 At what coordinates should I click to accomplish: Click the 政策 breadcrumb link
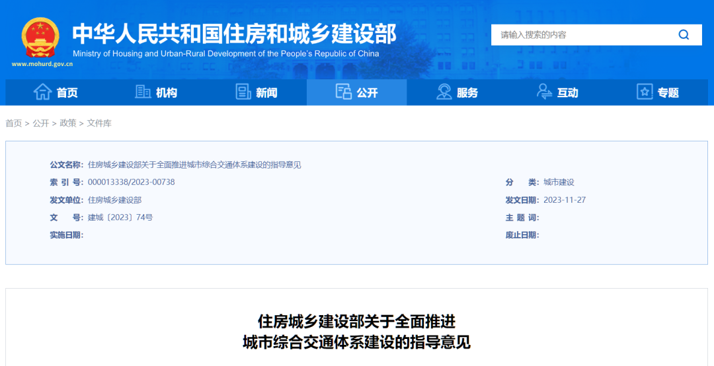pyautogui.click(x=68, y=124)
